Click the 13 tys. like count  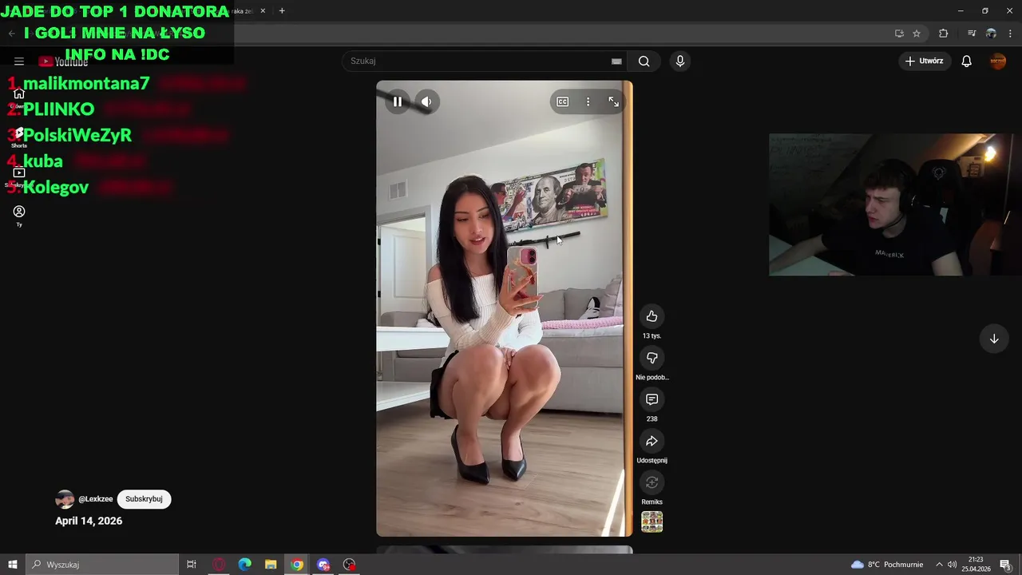click(652, 336)
